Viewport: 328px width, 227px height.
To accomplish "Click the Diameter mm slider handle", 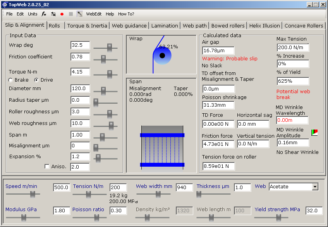I will point(103,91).
